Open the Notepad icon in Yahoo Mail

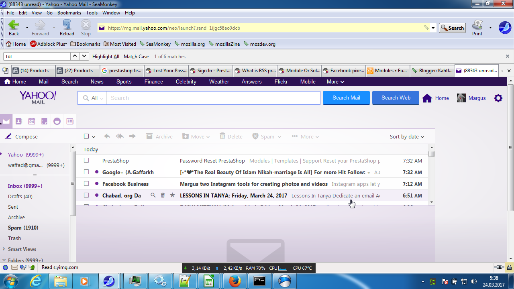[45, 121]
